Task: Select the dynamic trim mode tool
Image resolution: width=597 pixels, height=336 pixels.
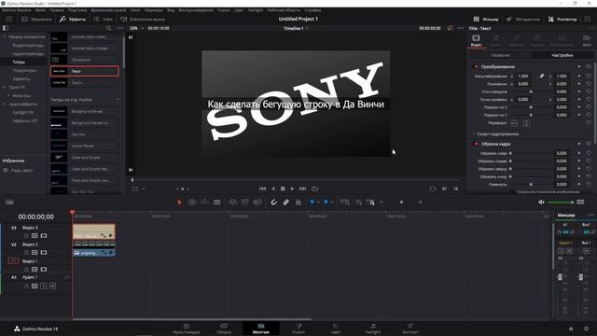Action: [204, 202]
